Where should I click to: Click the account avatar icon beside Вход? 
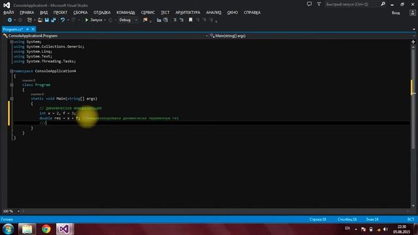tap(412, 12)
